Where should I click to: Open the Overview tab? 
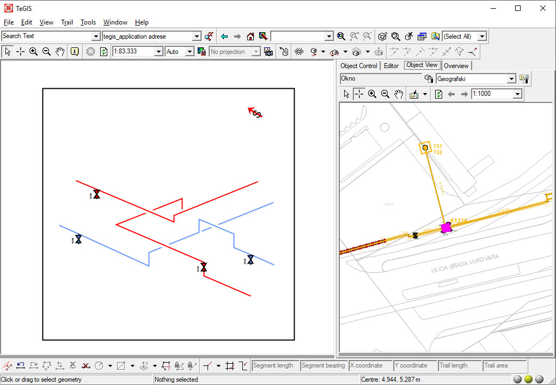(456, 66)
